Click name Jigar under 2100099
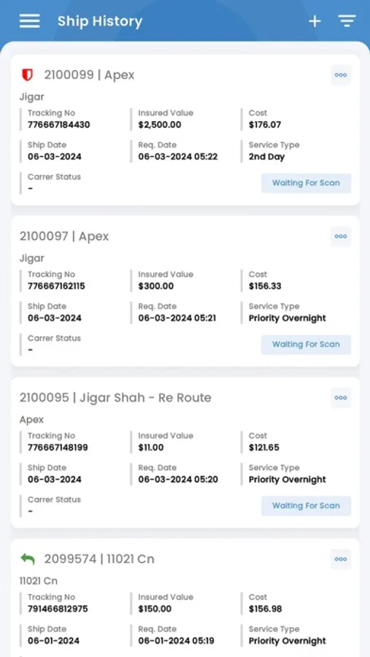This screenshot has width=370, height=657. click(32, 97)
